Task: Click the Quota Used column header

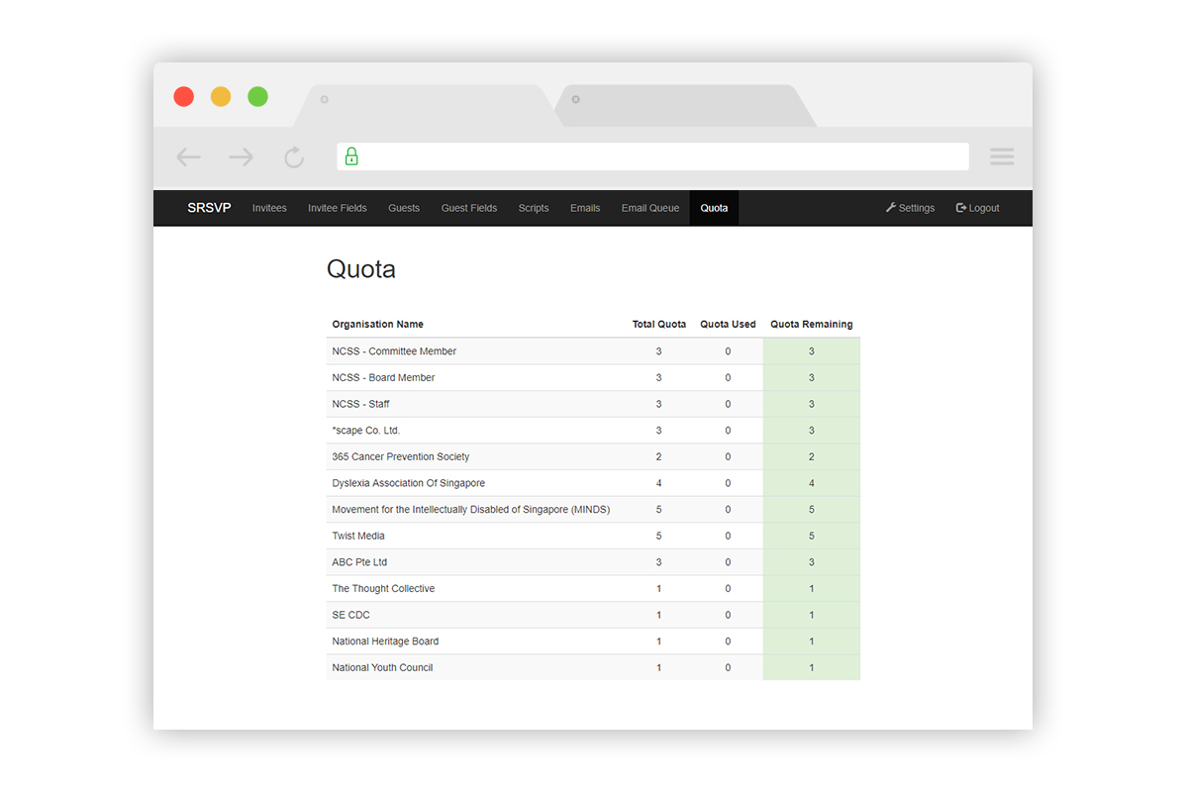Action: pos(728,324)
